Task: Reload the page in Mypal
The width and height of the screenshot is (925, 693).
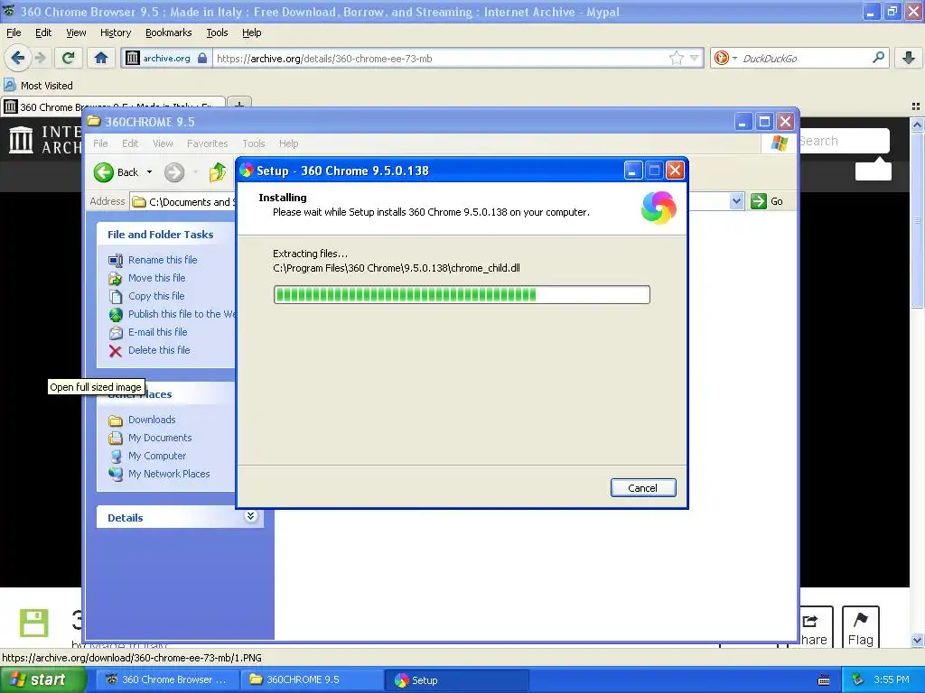Action: click(x=69, y=58)
